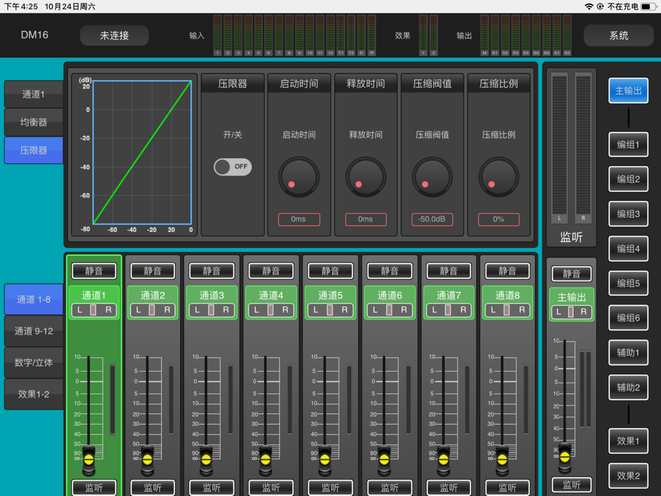Show channel bank 通道 1-8
The height and width of the screenshot is (496, 661).
(34, 300)
